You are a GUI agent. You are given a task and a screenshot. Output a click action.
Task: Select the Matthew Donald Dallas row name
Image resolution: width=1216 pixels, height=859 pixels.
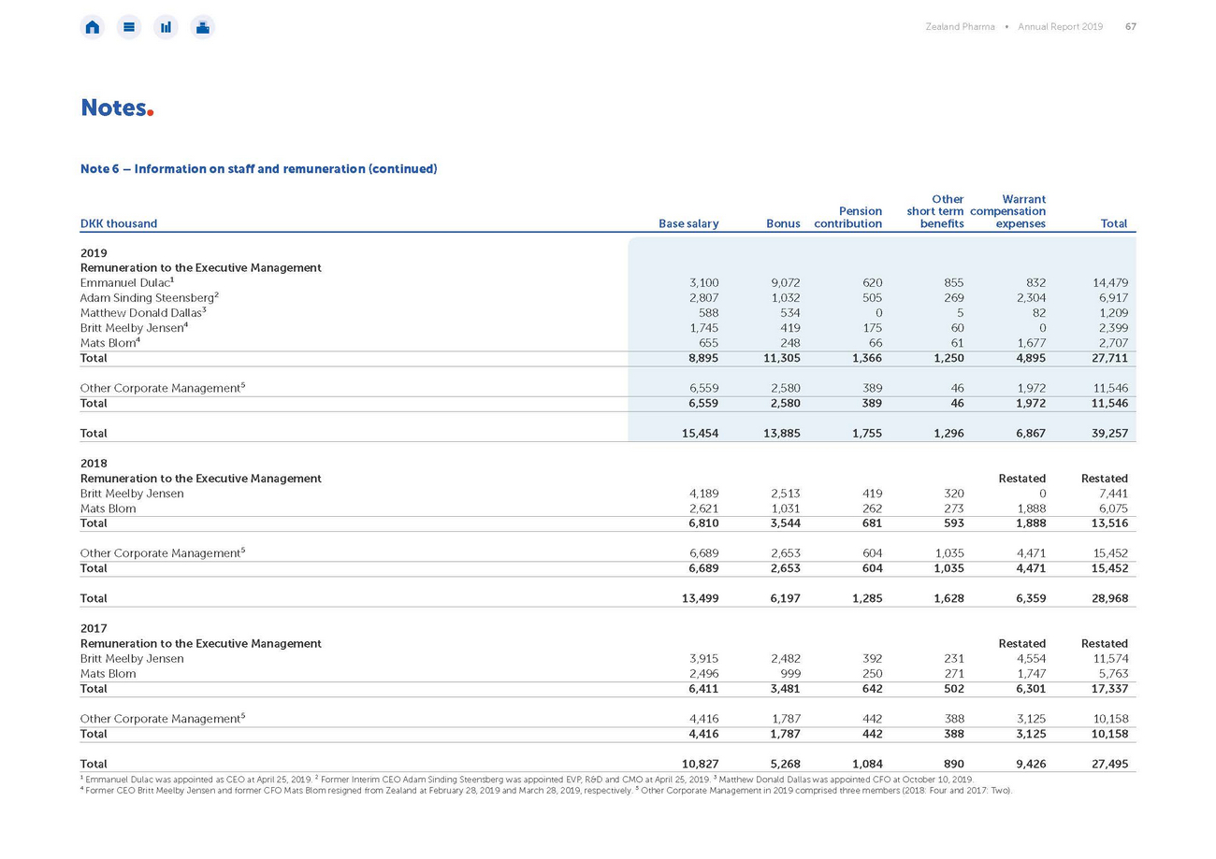tap(143, 312)
